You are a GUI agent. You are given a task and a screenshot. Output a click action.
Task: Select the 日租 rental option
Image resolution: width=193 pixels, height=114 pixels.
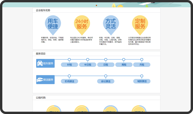pyautogui.click(x=106, y=65)
